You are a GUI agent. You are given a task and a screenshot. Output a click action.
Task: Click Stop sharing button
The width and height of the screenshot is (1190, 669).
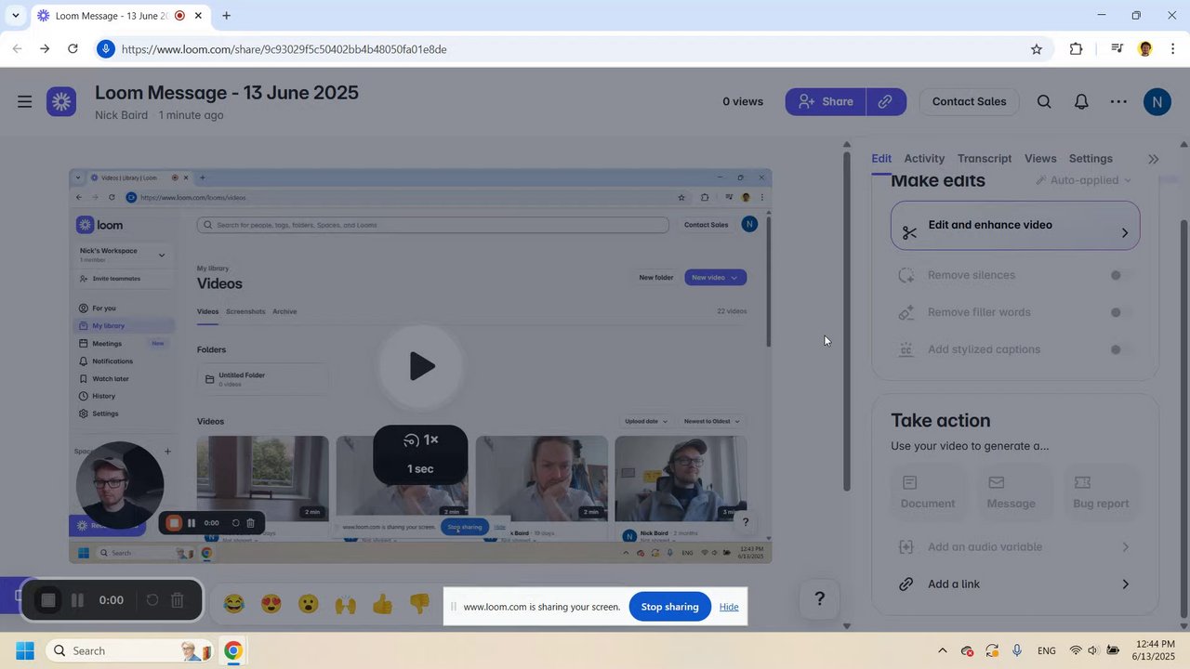click(669, 607)
